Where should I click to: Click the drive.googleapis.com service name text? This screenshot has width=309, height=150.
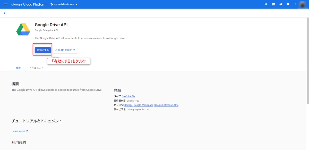[138, 109]
